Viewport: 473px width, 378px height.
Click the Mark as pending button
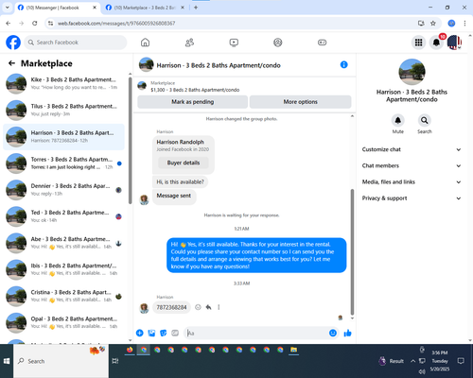point(192,102)
